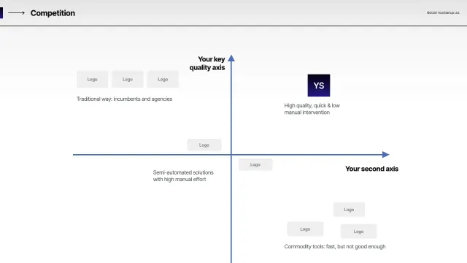Select the horizontal axis arrowhead

[x=386, y=154]
